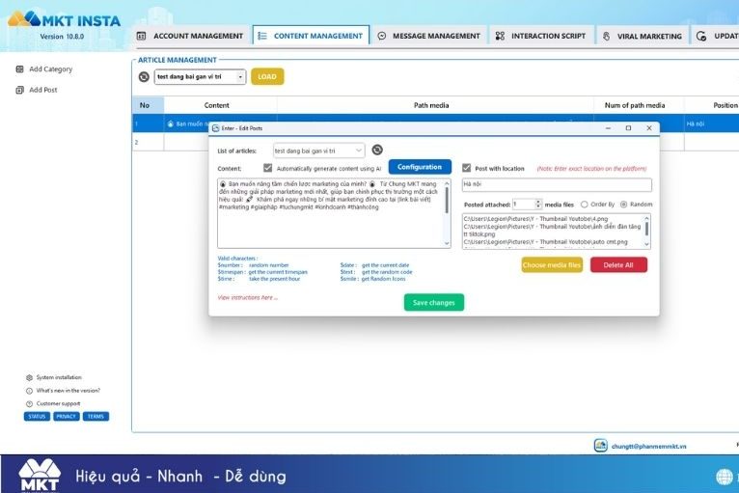The height and width of the screenshot is (493, 739).
Task: Click refresh icon next to List of articles
Action: (x=377, y=150)
